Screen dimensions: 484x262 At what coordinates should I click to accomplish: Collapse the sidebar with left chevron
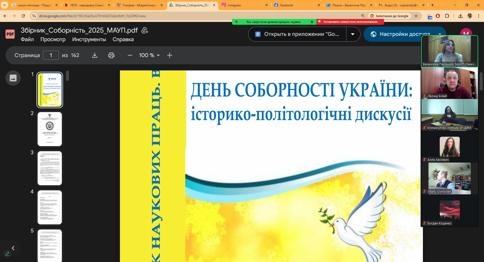(13, 248)
